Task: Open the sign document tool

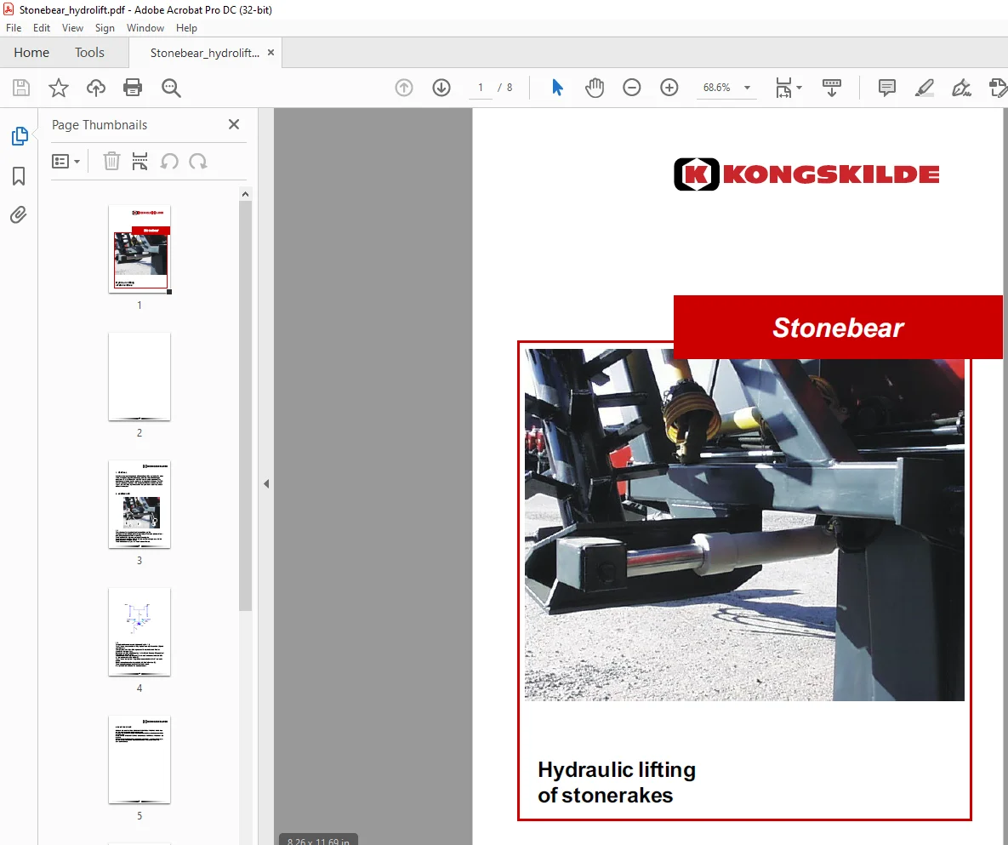Action: pos(962,88)
